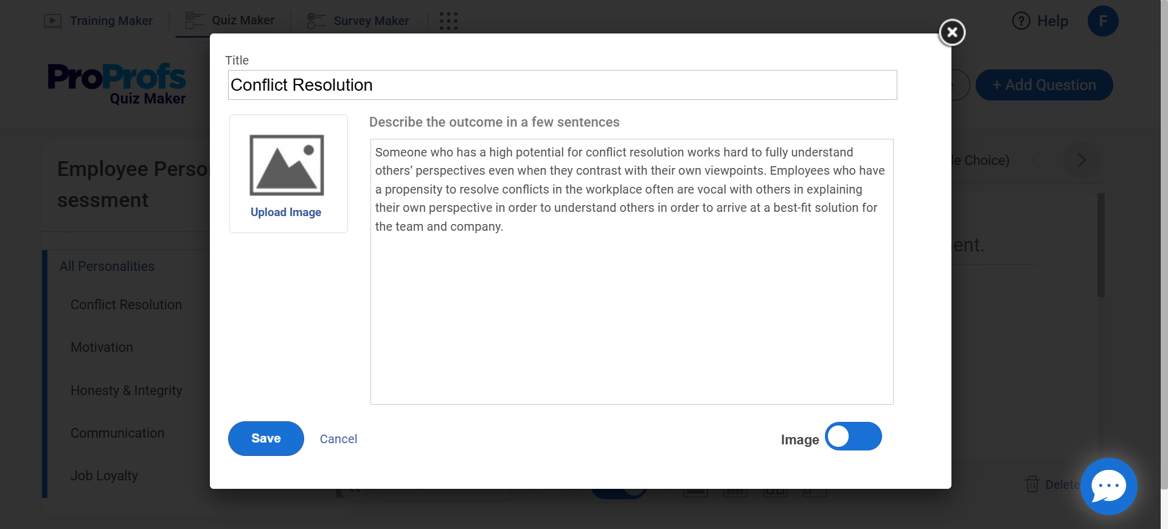
Task: Close the outcome dialog with X icon
Action: point(952,32)
